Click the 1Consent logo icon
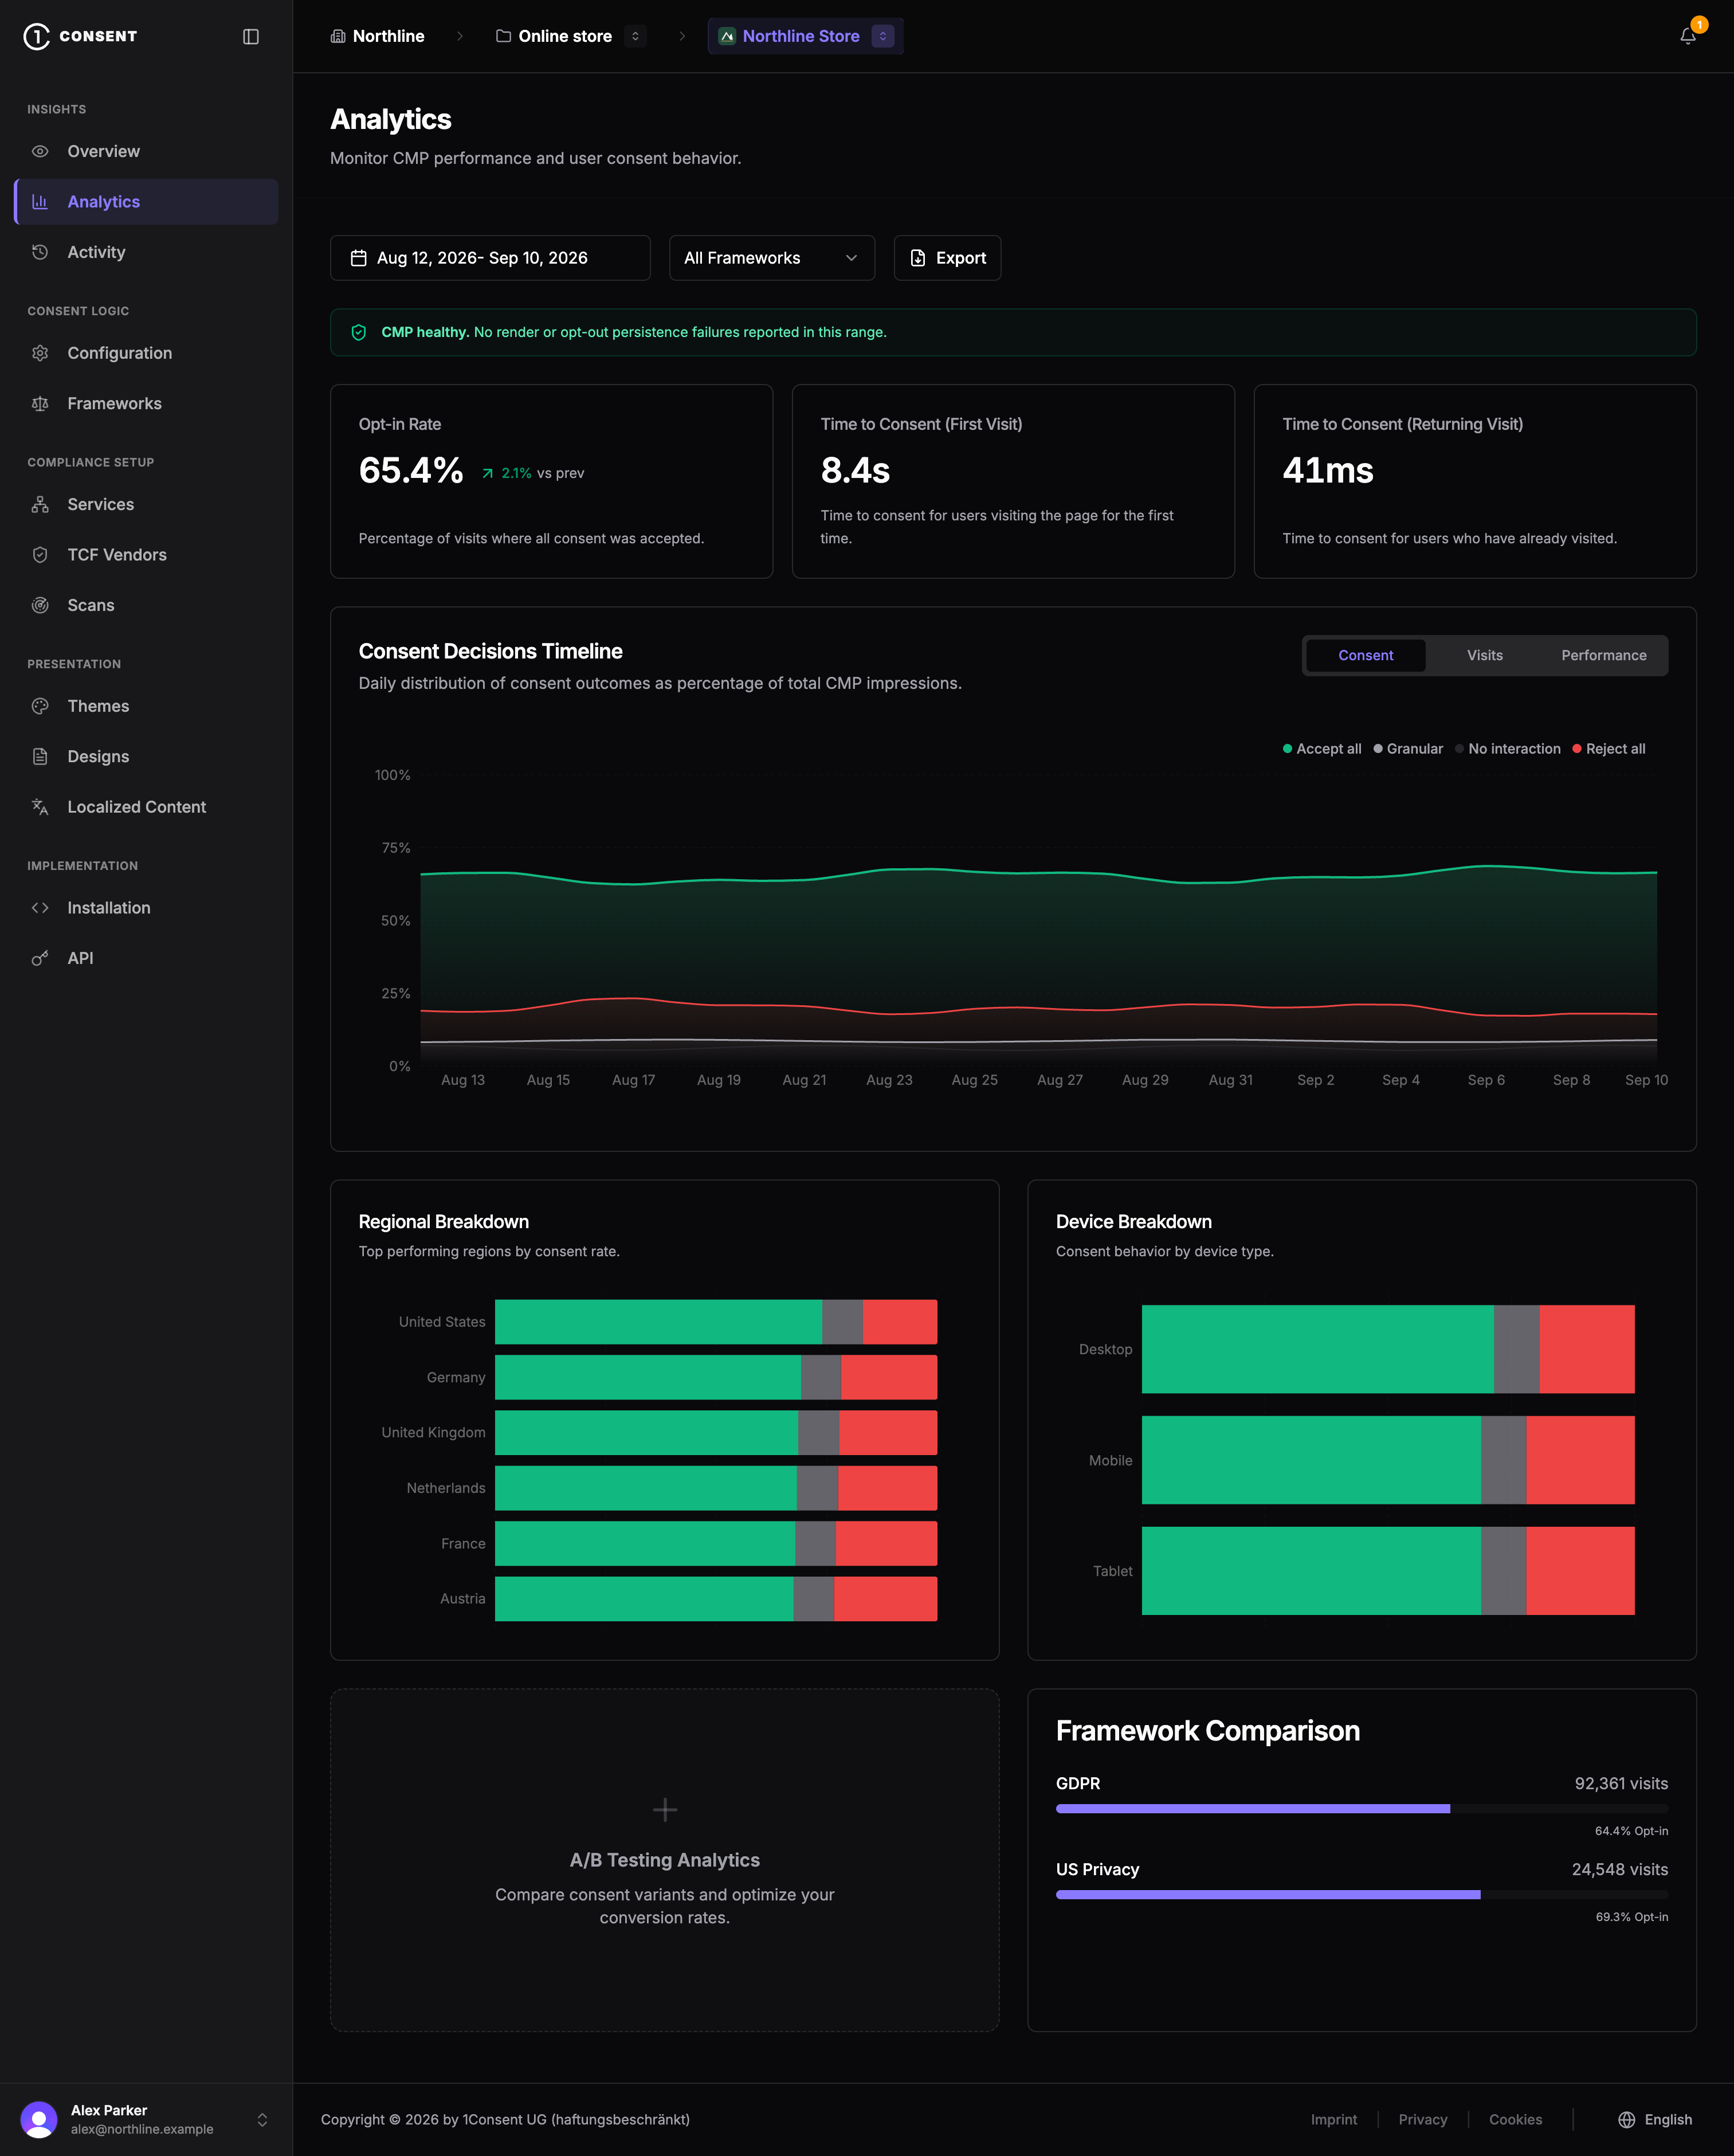 (36, 36)
